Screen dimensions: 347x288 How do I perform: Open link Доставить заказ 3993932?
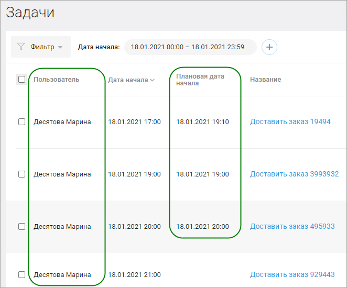point(294,174)
